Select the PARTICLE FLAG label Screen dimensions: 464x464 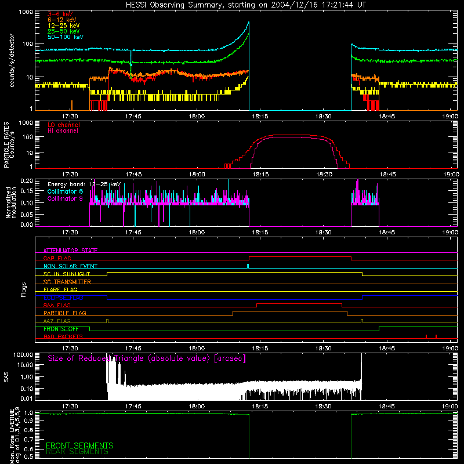[65, 313]
